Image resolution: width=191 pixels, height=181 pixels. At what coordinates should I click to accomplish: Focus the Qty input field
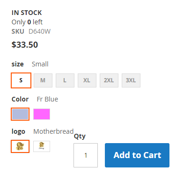[86, 155]
